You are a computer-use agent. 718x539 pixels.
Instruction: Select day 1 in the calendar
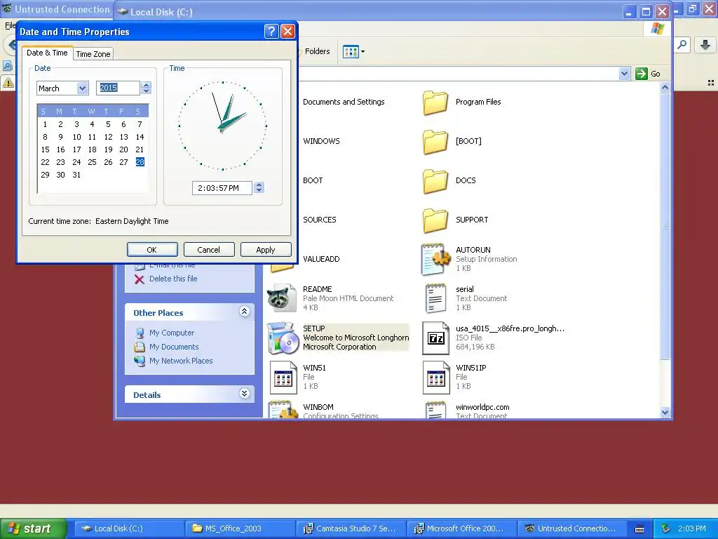(x=45, y=125)
